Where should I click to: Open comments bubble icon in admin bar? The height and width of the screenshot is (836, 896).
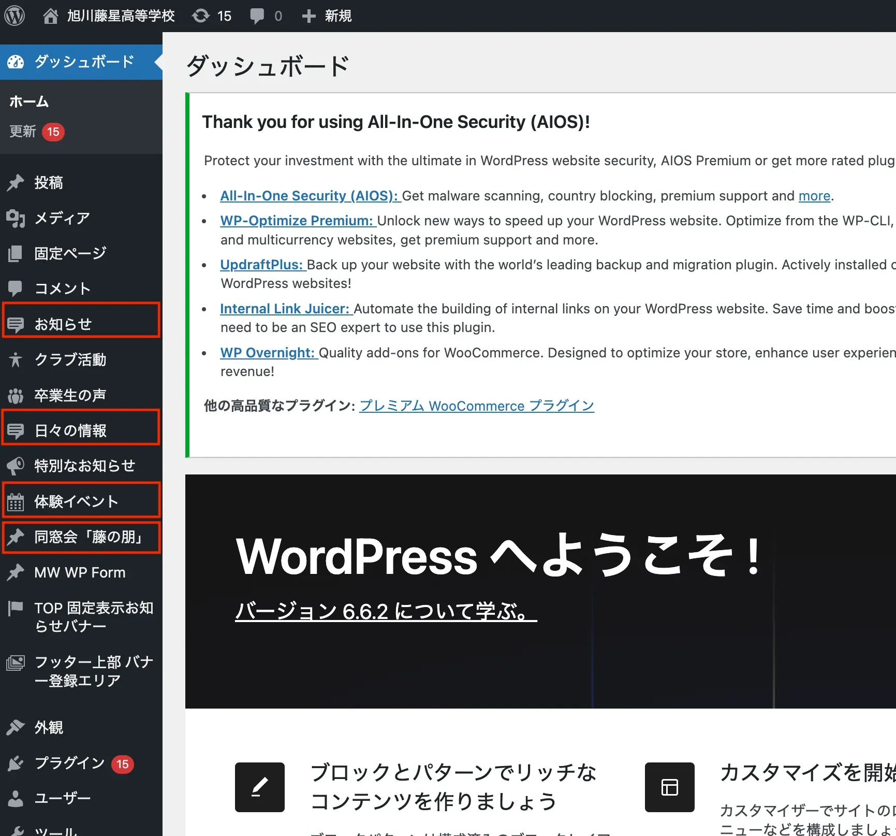pyautogui.click(x=257, y=16)
